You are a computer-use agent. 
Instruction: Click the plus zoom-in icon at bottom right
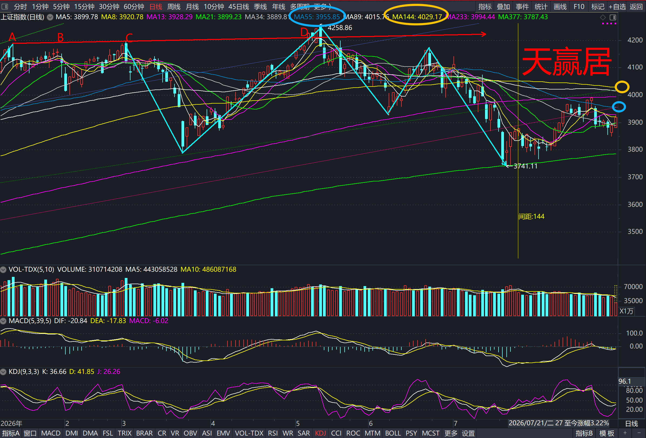point(625,433)
